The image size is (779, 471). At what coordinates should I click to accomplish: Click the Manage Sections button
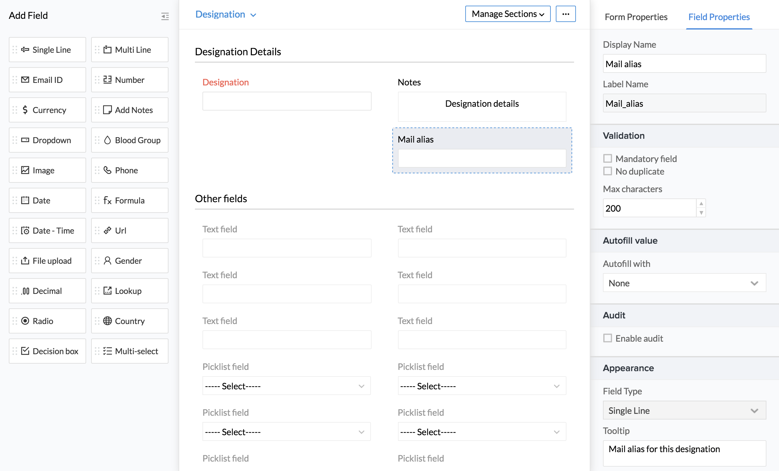point(507,14)
